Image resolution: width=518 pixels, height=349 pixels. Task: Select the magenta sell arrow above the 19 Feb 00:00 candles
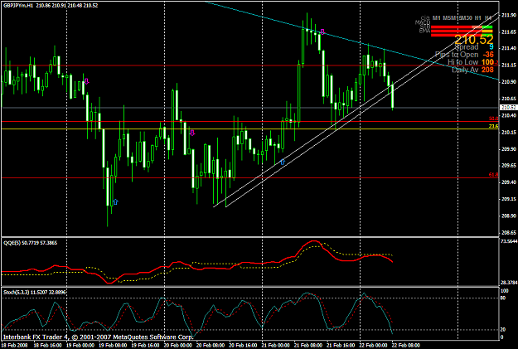(x=87, y=81)
